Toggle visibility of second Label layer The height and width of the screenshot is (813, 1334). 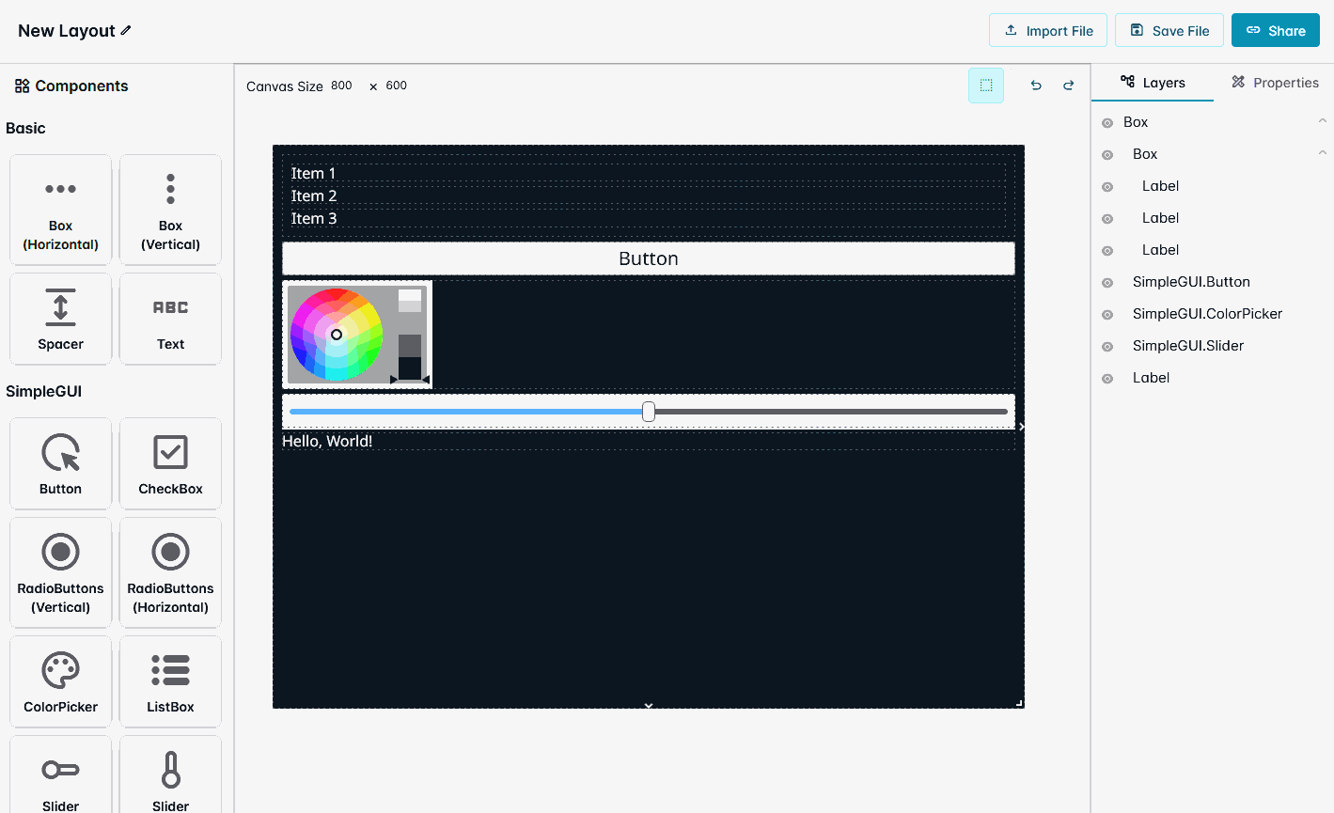coord(1107,219)
